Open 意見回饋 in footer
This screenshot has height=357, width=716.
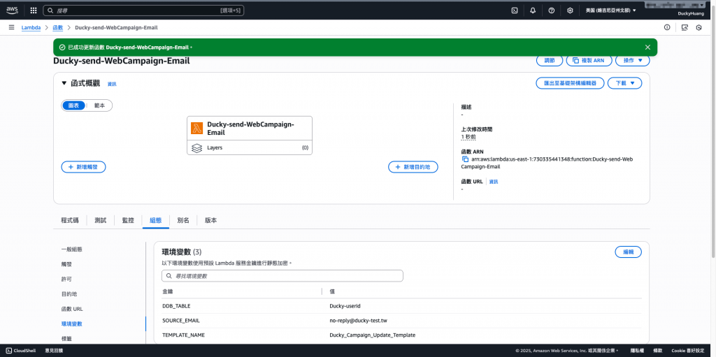coord(54,351)
